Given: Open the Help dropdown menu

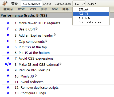Looking at the screenshot, I should [92, 4].
